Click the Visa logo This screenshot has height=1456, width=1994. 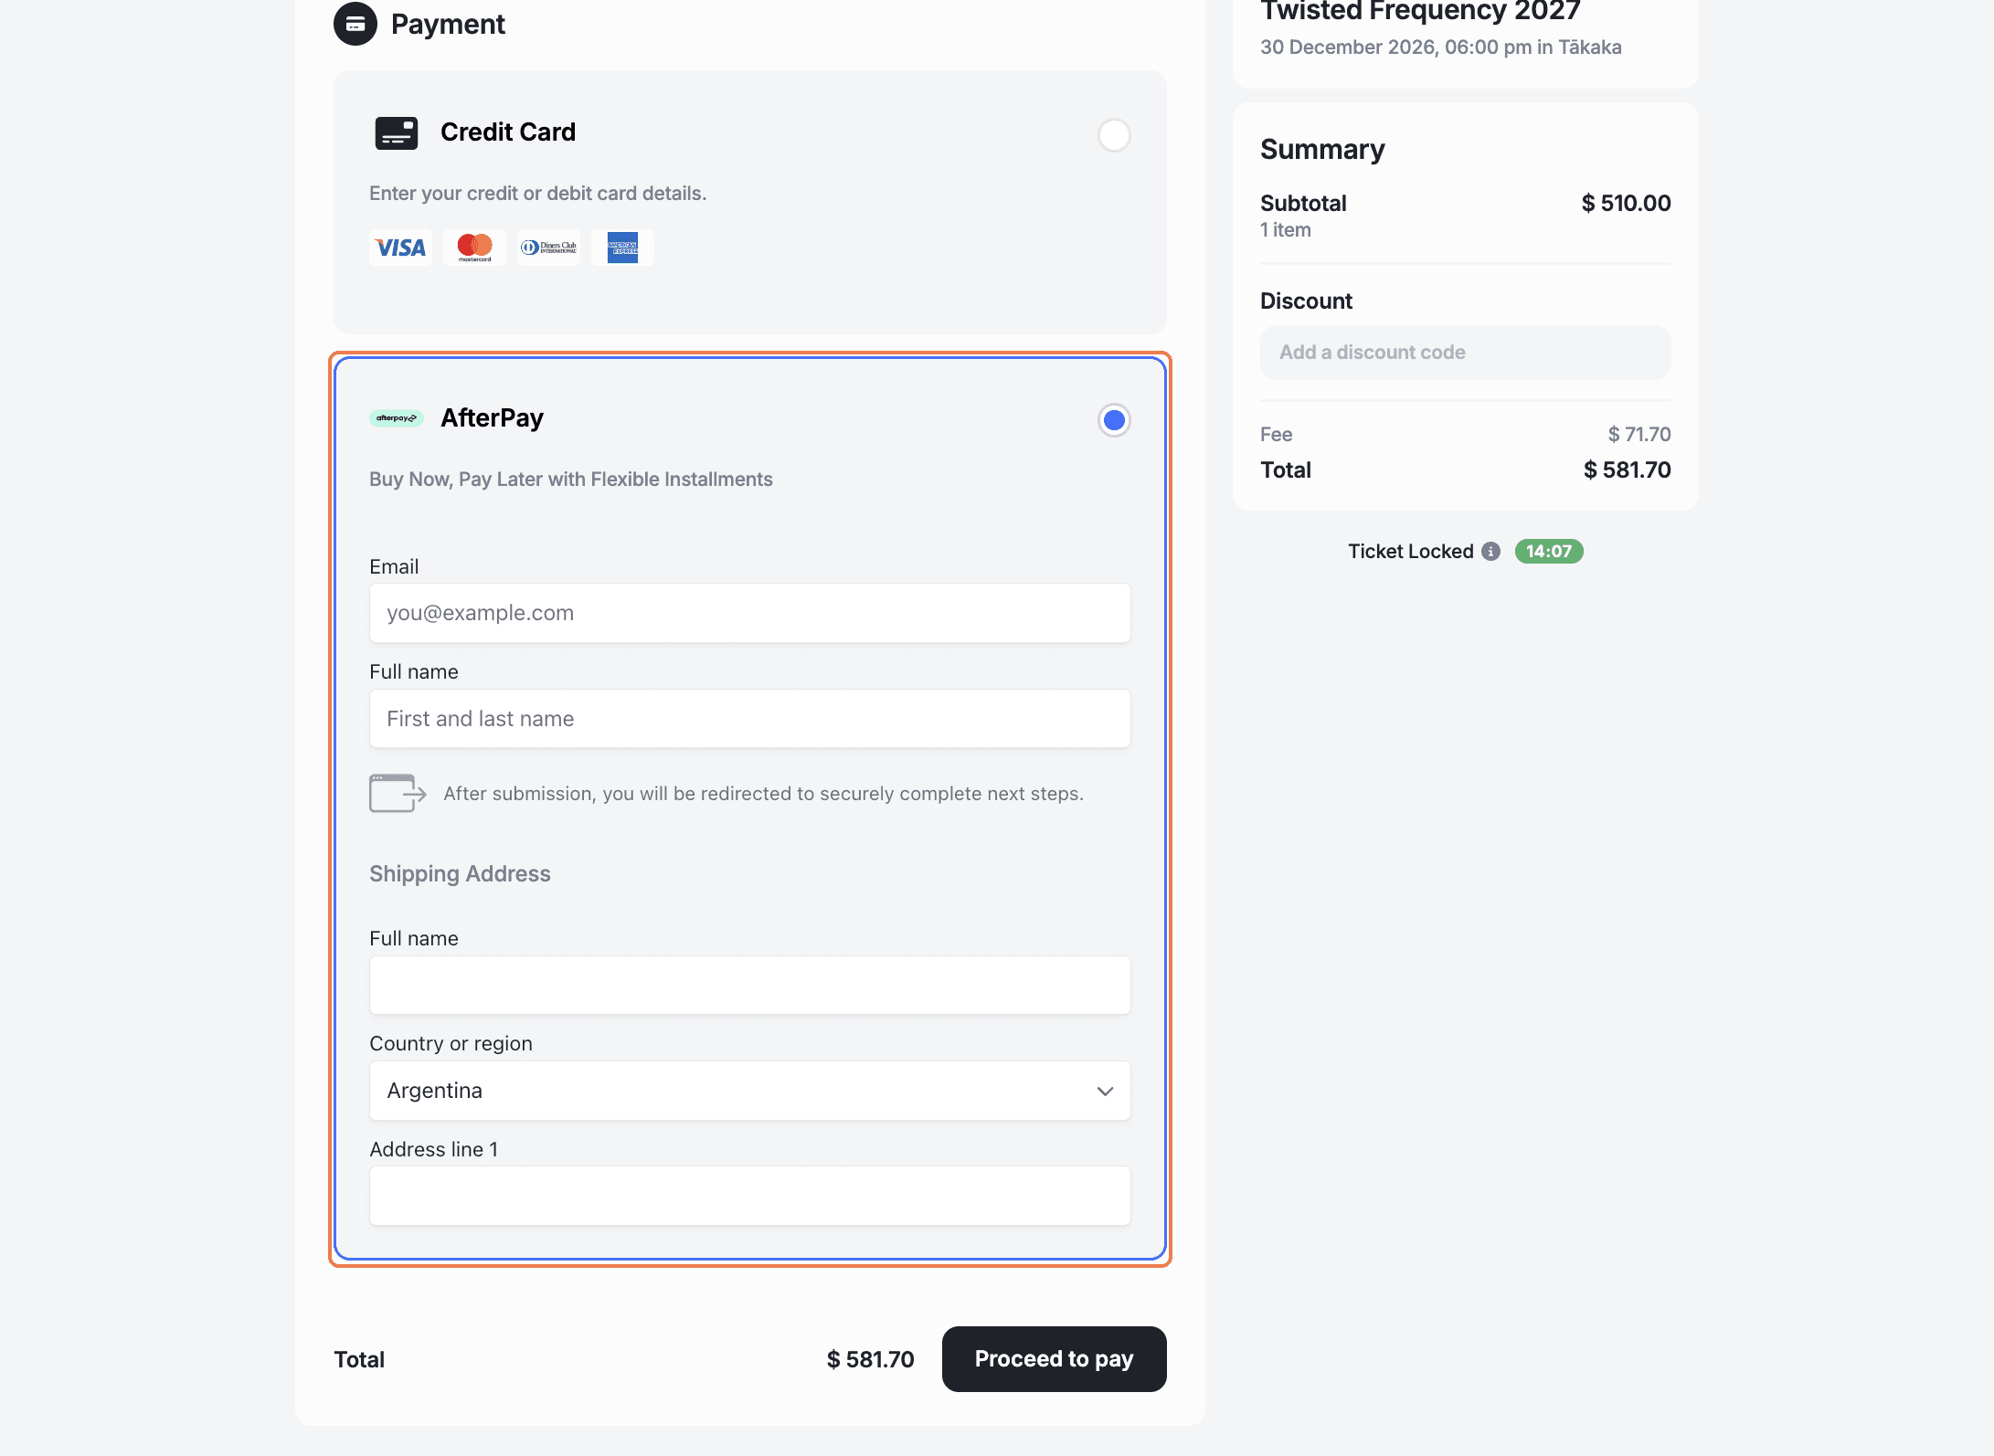pos(400,248)
